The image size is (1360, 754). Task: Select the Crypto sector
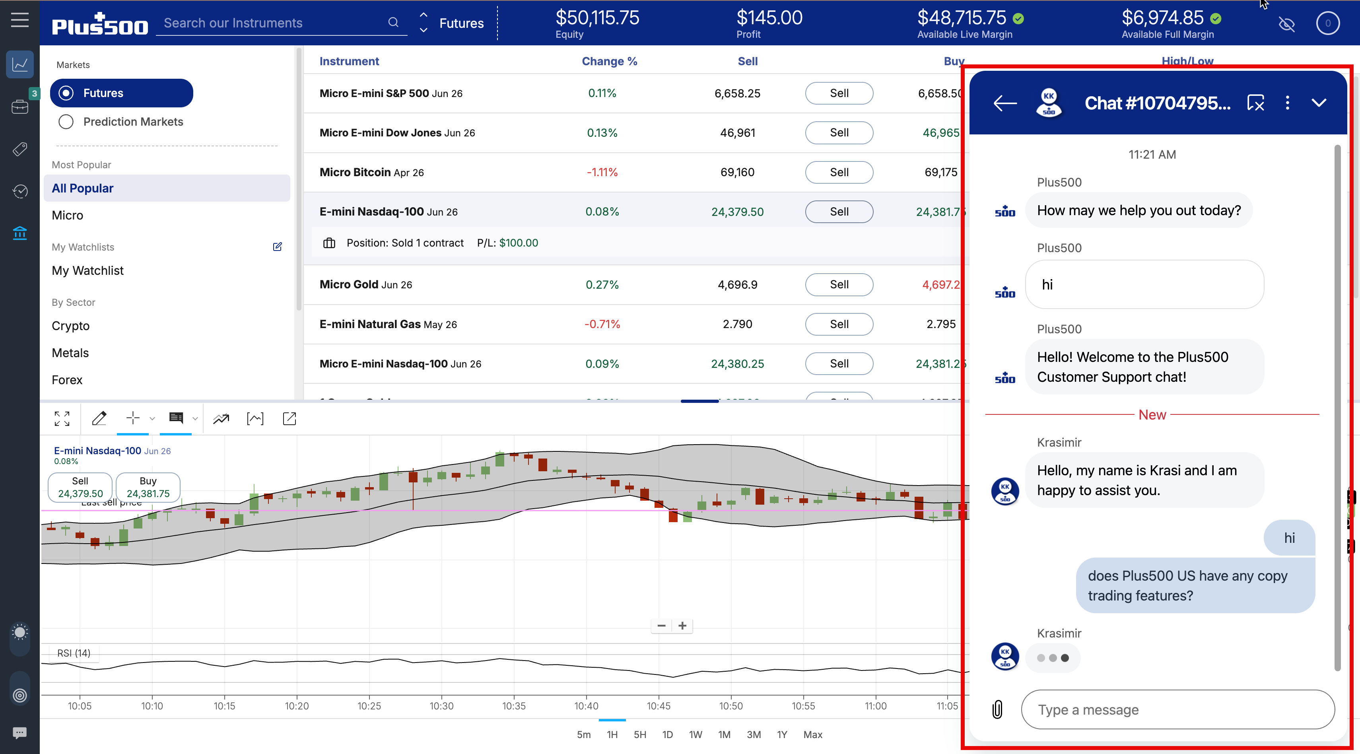pyautogui.click(x=71, y=326)
